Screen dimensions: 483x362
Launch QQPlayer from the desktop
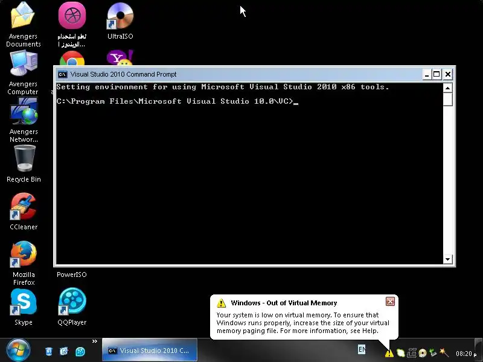(x=72, y=301)
